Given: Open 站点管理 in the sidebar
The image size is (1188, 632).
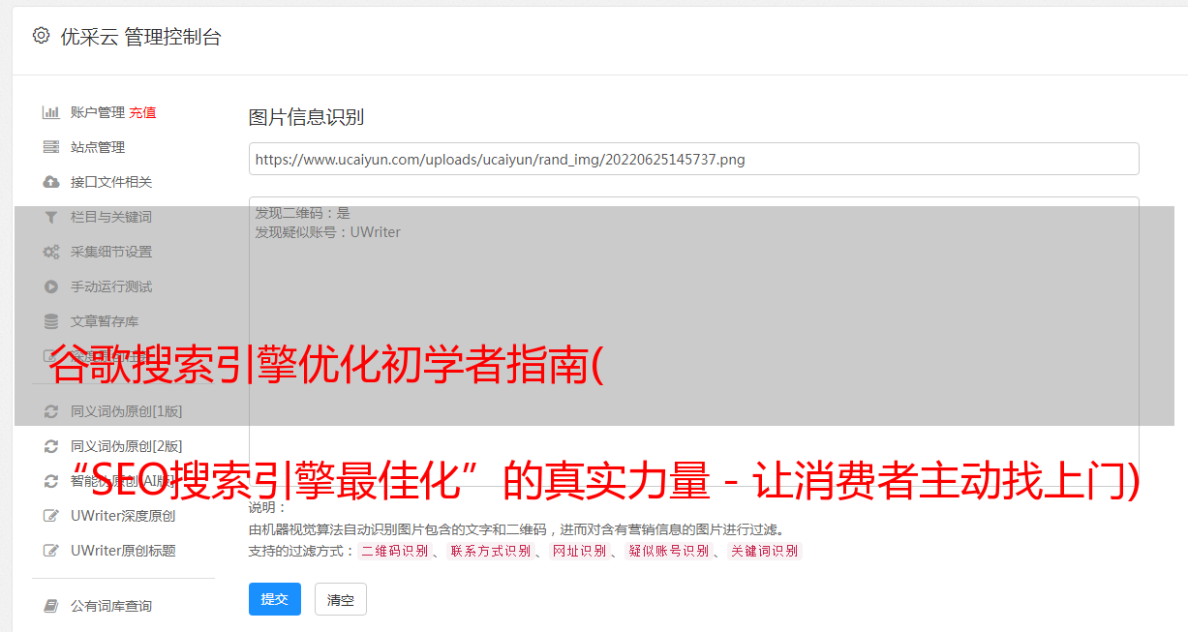Looking at the screenshot, I should click(98, 147).
